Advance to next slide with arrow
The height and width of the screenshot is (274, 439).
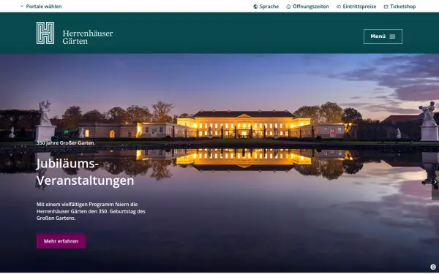(435, 182)
